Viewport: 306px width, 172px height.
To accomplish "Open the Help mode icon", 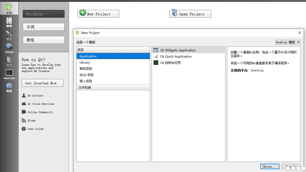I will [9, 87].
